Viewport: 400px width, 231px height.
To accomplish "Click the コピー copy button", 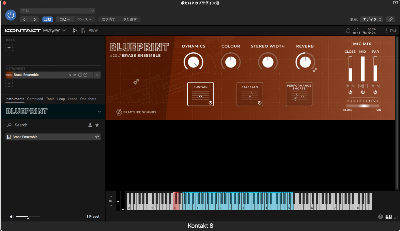I will [x=64, y=19].
